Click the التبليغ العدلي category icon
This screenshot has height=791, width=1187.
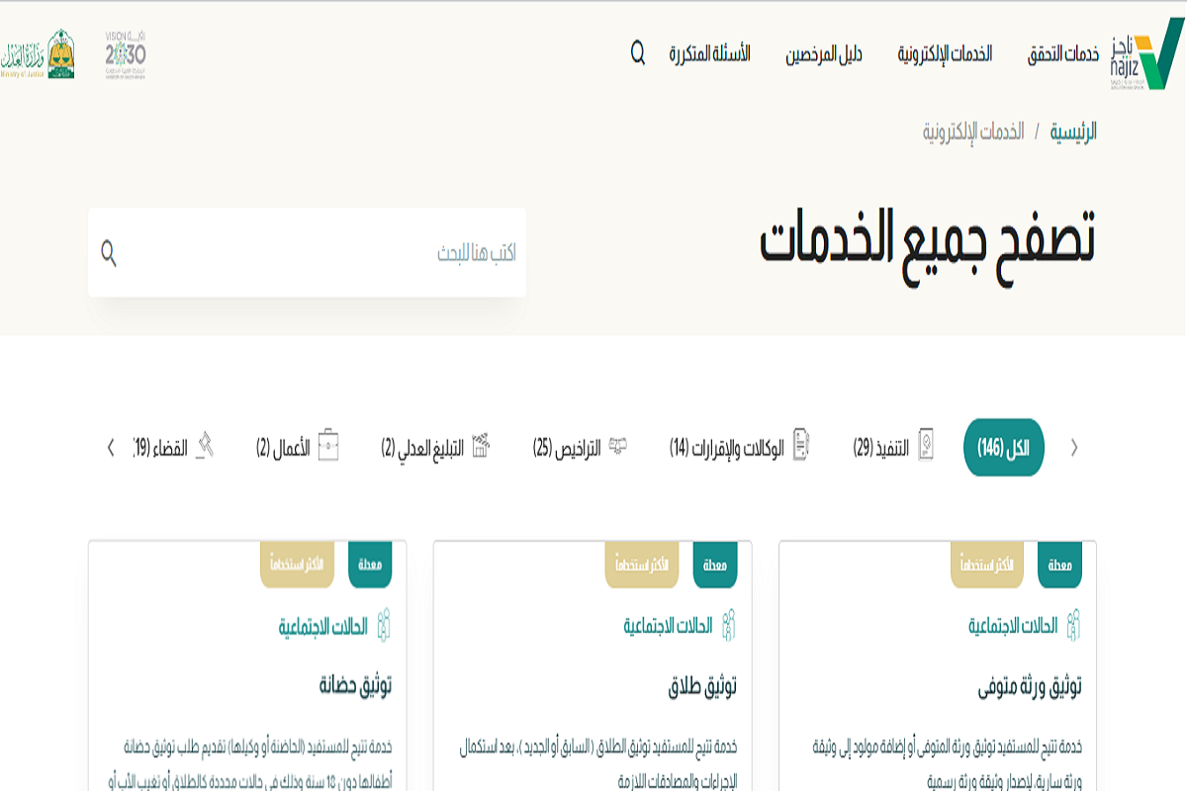point(482,445)
